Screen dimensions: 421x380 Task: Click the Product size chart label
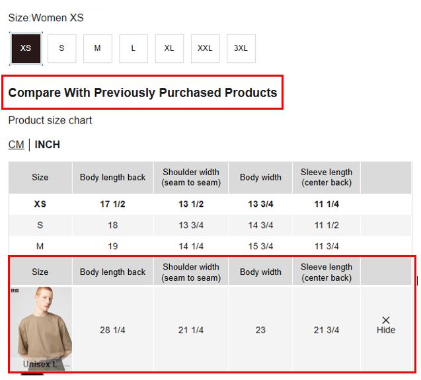(50, 120)
